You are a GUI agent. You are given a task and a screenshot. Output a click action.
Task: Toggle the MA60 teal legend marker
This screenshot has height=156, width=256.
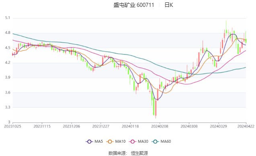155,141
